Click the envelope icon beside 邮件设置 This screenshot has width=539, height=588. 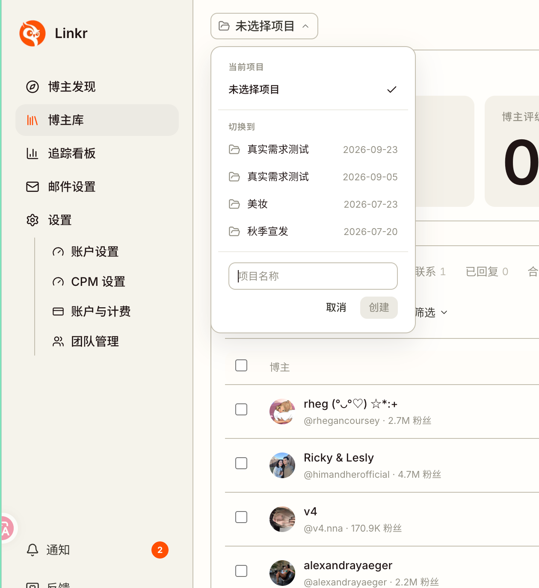(33, 187)
